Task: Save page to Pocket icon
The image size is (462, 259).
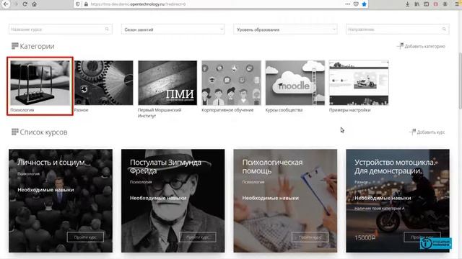Action: (x=356, y=4)
